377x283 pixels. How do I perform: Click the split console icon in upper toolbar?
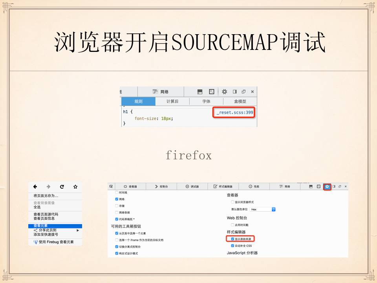200,92
